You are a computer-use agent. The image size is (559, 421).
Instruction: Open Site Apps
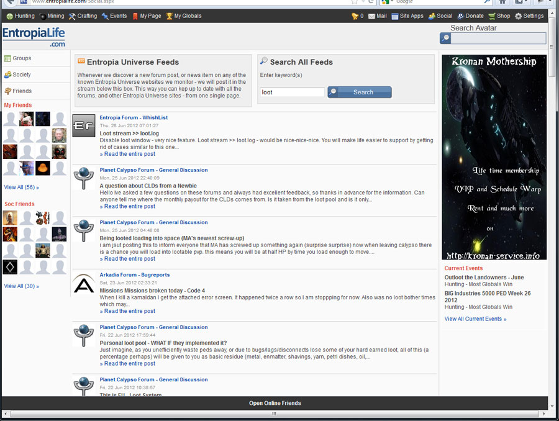pyautogui.click(x=407, y=16)
